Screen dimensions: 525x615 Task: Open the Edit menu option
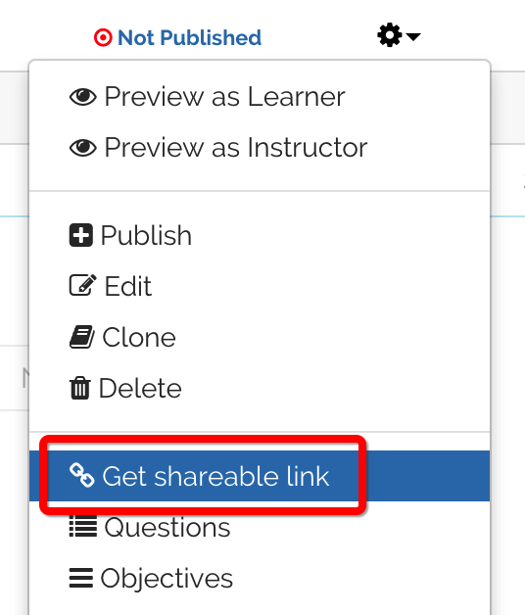(260, 286)
